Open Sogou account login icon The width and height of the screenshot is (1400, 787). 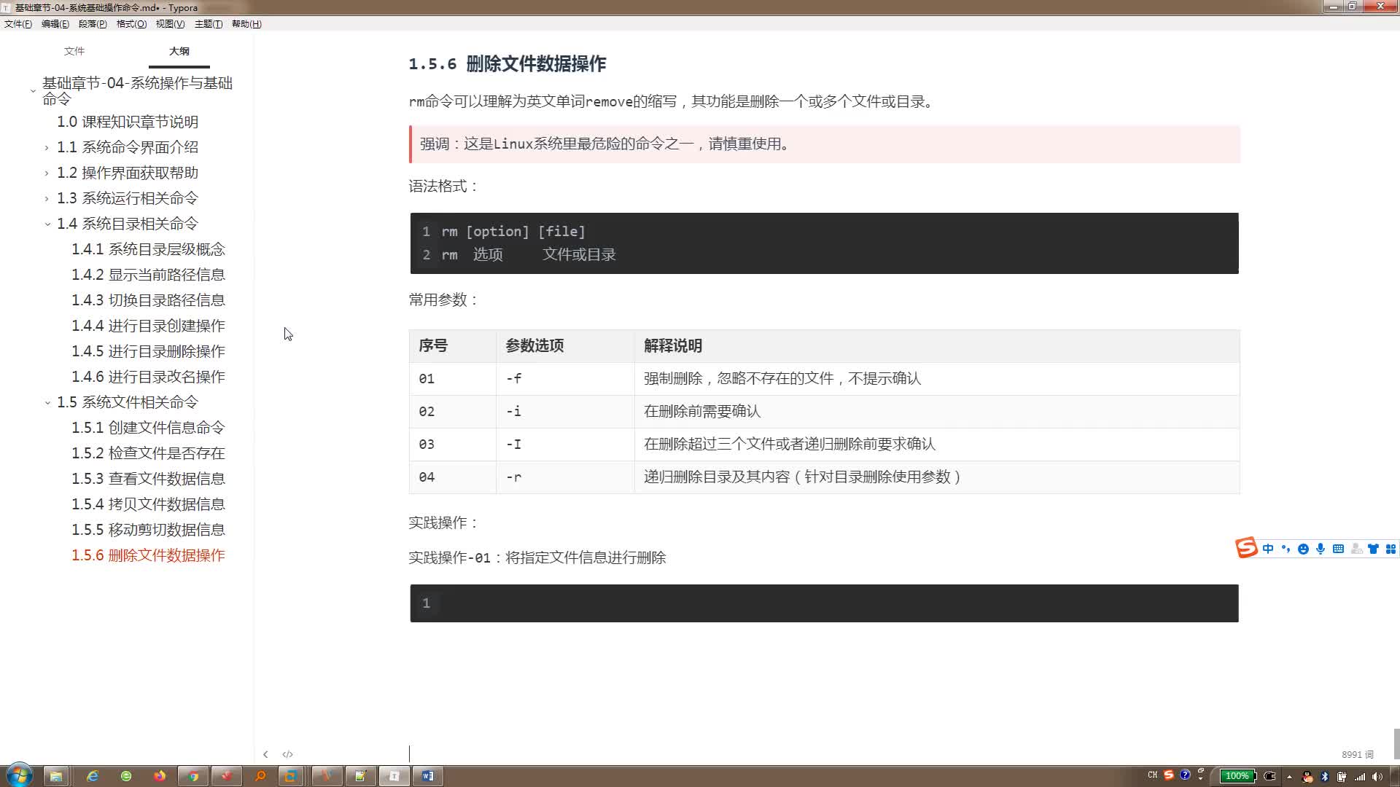click(x=1356, y=549)
